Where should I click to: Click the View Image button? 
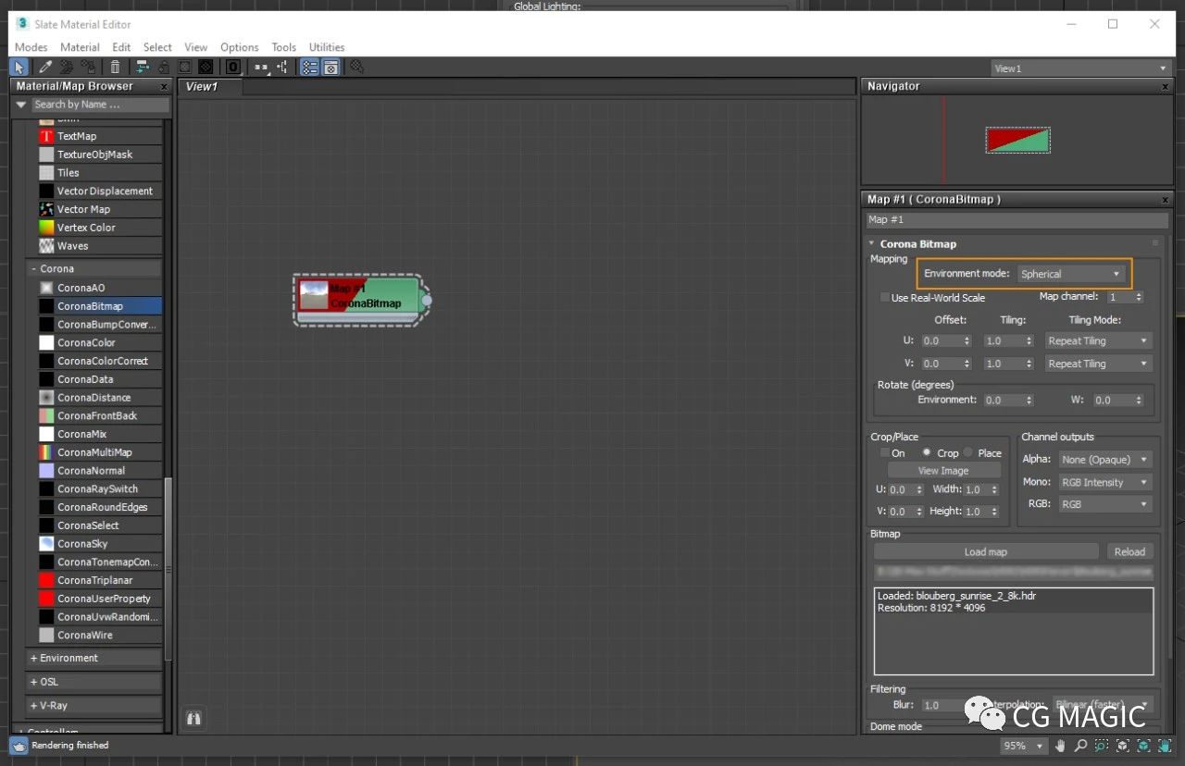coord(943,471)
